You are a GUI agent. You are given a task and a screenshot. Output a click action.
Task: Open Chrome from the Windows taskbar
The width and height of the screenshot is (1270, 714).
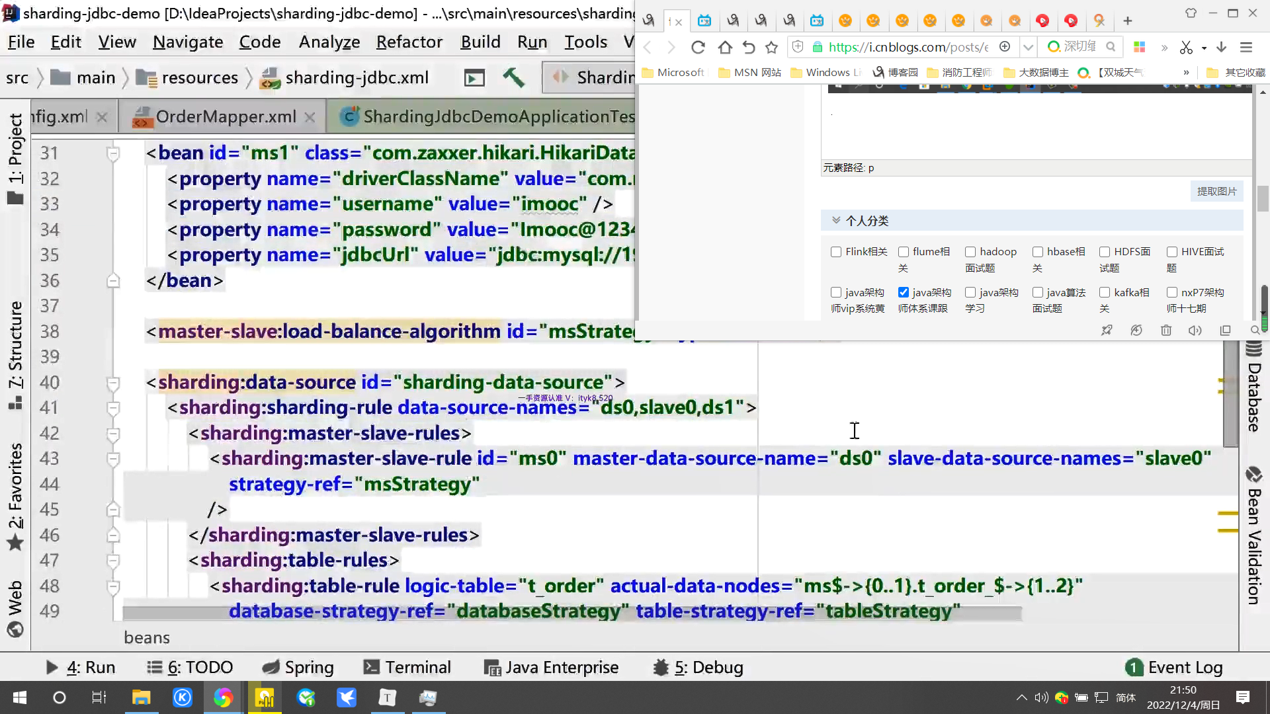[x=223, y=697]
